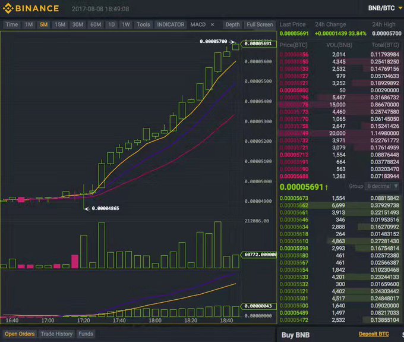The height and width of the screenshot is (342, 404).
Task: Select the 1D chart interval
Action: pos(111,24)
